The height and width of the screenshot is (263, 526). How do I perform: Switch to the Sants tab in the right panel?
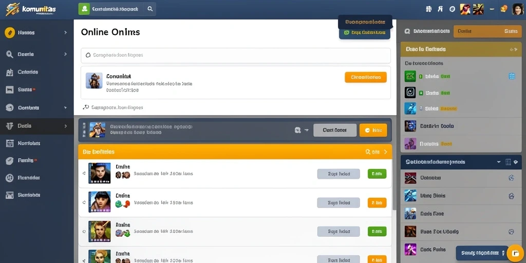(x=511, y=31)
